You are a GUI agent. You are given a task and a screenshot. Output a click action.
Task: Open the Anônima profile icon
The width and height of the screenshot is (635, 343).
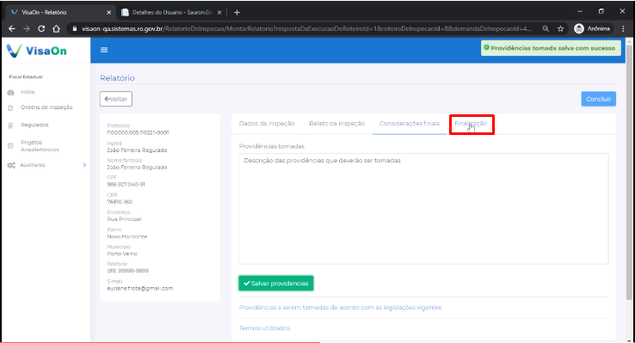pos(579,28)
